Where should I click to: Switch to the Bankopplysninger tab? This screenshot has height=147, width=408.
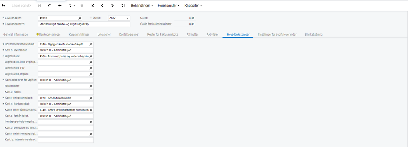[x=50, y=34]
